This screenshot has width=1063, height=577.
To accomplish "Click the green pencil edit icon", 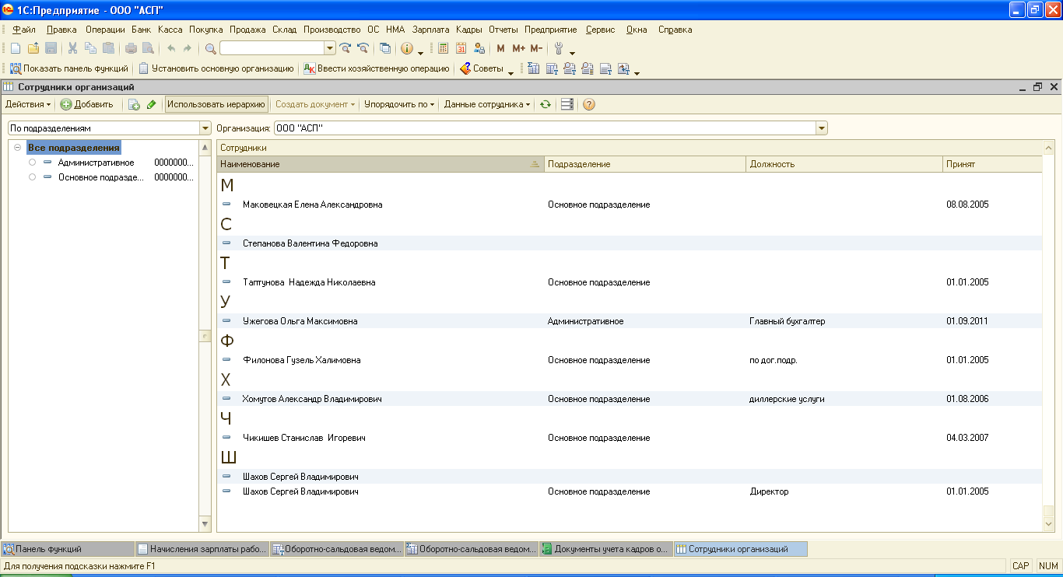I will [152, 104].
